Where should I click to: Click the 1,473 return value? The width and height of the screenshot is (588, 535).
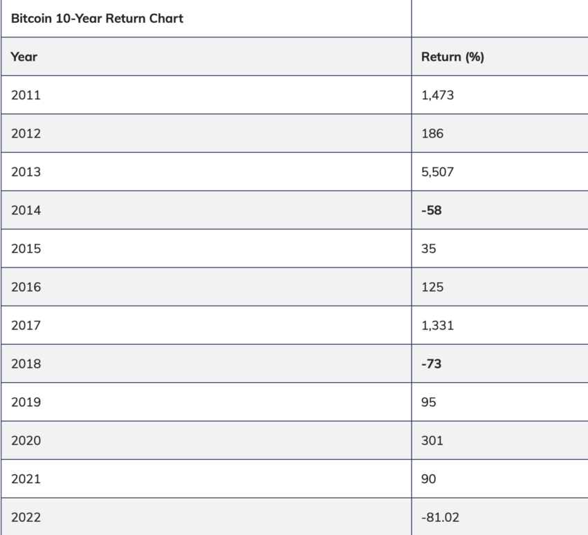[438, 95]
